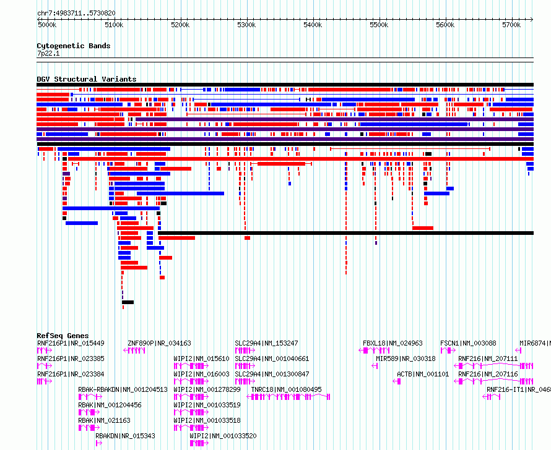Image resolution: width=551 pixels, height=450 pixels.
Task: Click the ZNF890P|NR_034163 gene label
Action: tap(159, 343)
